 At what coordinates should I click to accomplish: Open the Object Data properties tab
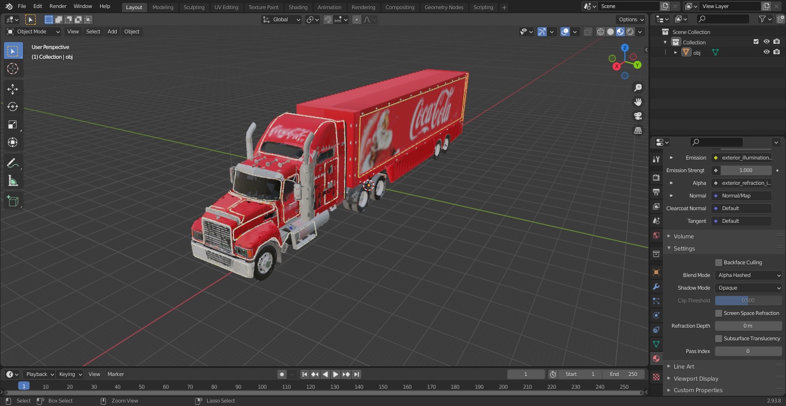656,344
